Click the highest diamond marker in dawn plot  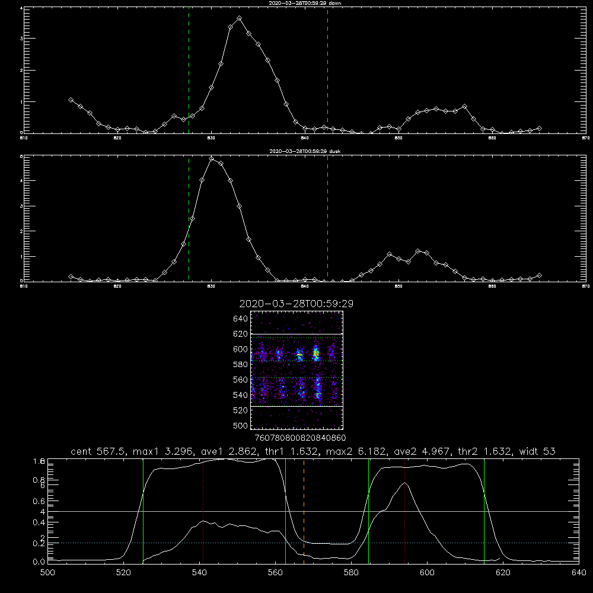(x=239, y=18)
